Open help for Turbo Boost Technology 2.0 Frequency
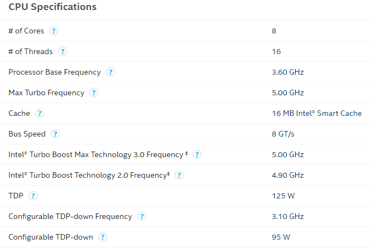This screenshot has height=248, width=370. click(179, 175)
